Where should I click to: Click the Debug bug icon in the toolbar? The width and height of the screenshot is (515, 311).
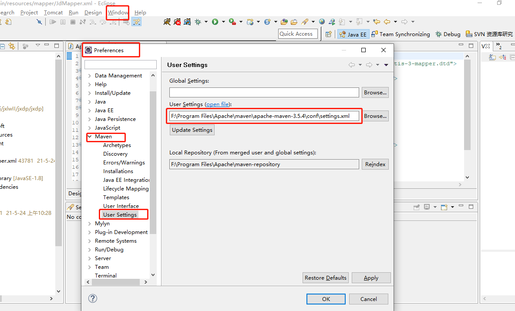199,21
